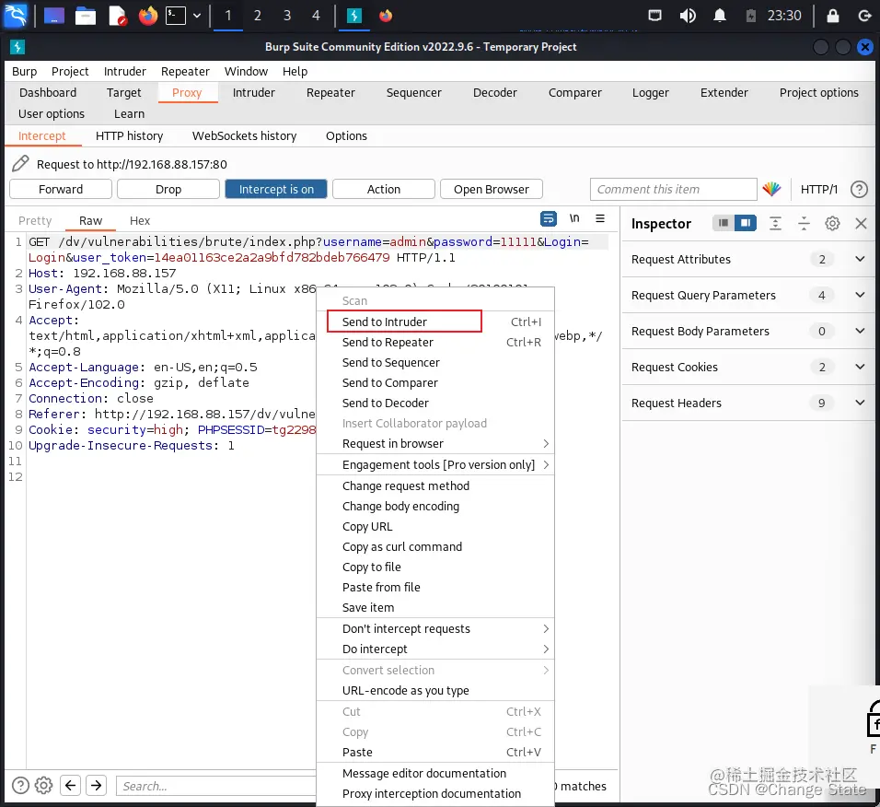Open the volume control icon
Screen dimensions: 880x807
click(688, 16)
